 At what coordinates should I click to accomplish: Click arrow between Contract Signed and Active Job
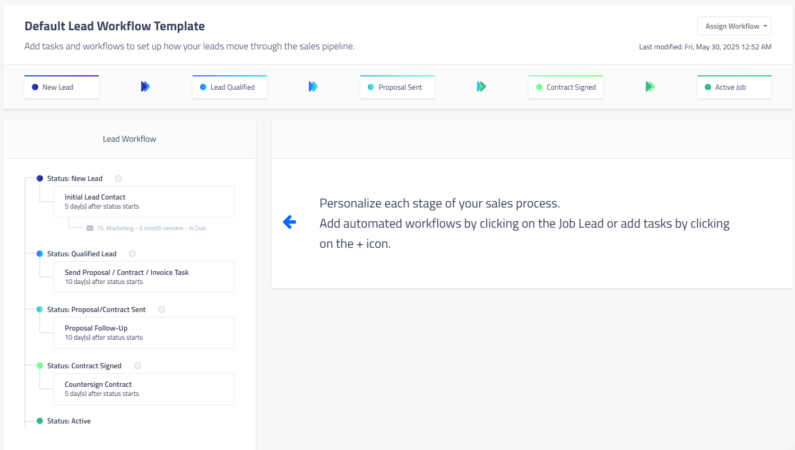650,86
